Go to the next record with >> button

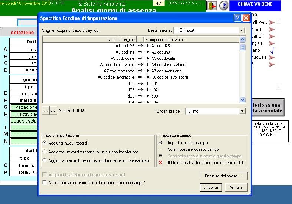53,111
